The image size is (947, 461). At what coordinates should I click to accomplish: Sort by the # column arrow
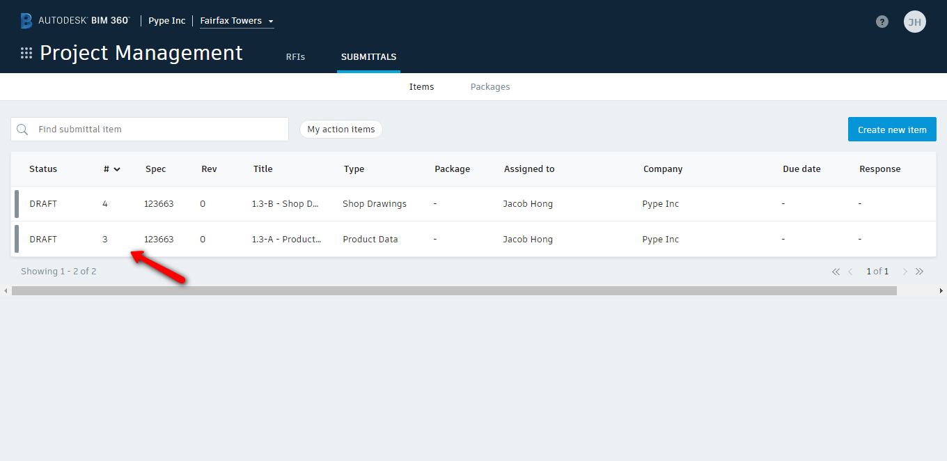[x=117, y=169]
